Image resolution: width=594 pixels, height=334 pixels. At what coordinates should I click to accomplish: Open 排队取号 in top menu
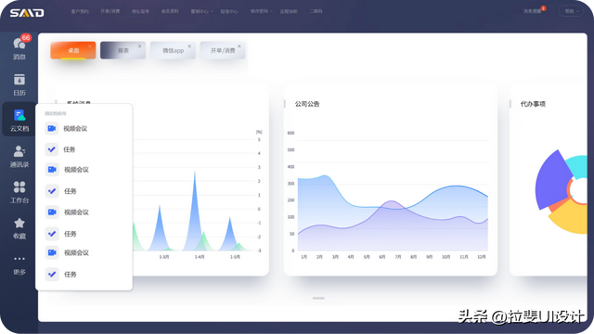coord(140,11)
